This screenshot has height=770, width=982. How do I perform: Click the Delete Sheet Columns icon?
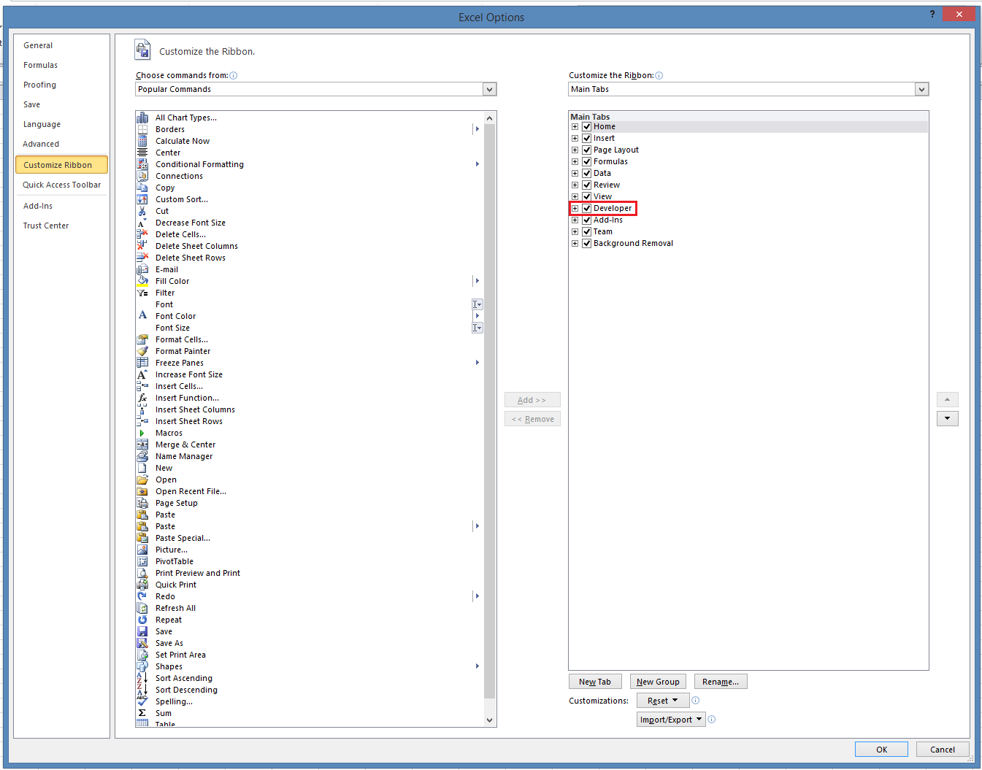coord(142,246)
